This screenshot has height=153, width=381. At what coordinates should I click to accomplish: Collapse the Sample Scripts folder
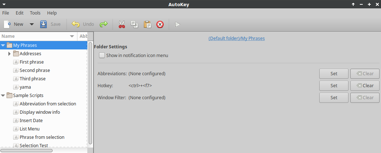pos(3,96)
